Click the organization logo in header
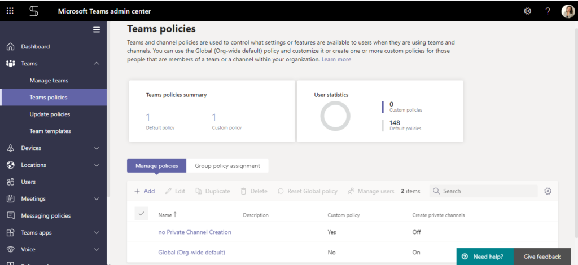Screen dimensions: 578x265 [33, 11]
